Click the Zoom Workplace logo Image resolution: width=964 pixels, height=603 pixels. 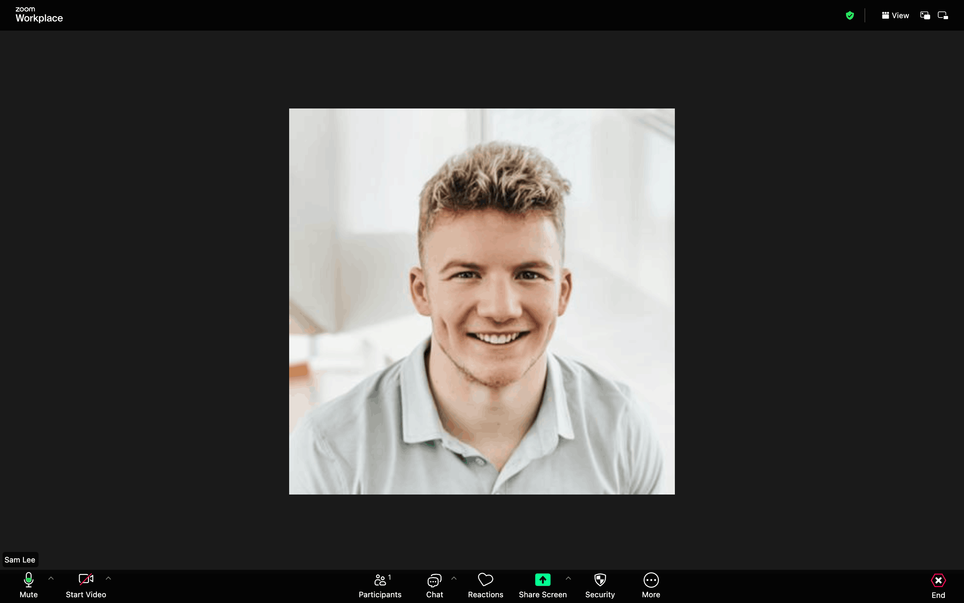[39, 15]
